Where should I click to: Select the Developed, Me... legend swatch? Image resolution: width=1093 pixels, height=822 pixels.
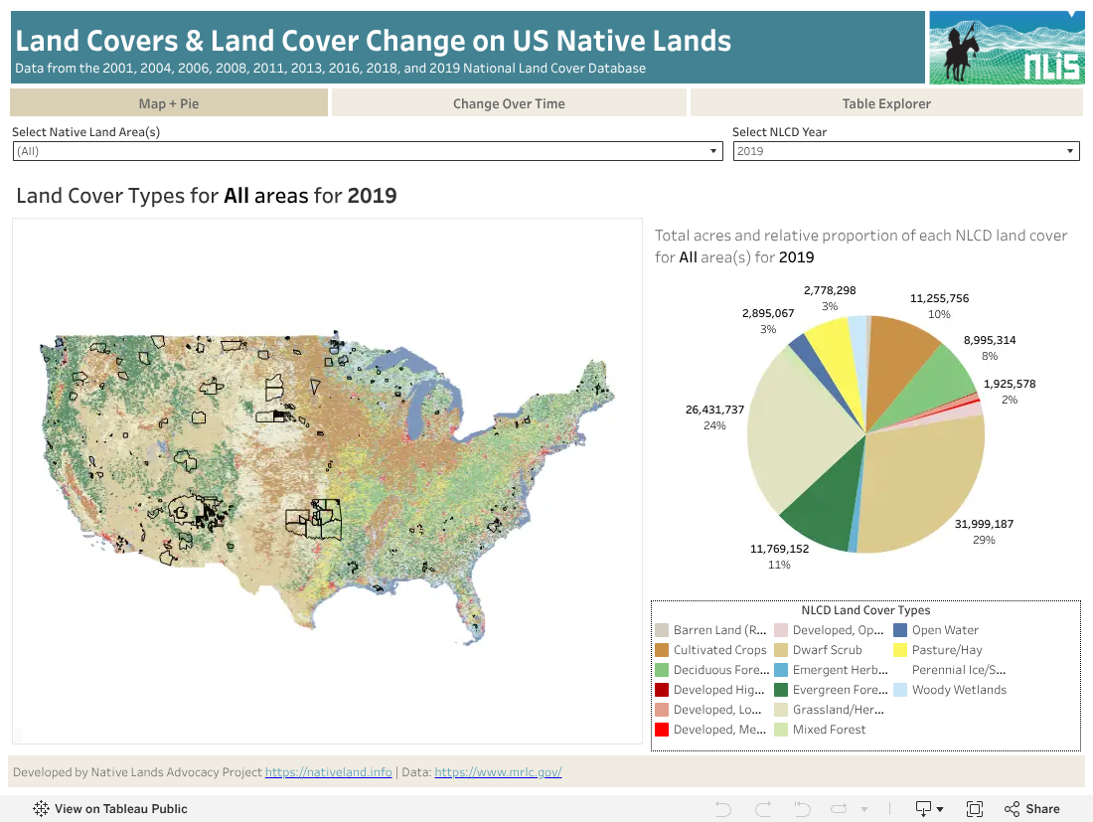662,730
